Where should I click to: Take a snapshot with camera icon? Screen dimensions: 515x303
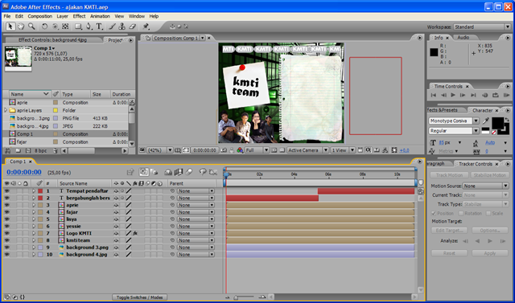tap(224, 150)
